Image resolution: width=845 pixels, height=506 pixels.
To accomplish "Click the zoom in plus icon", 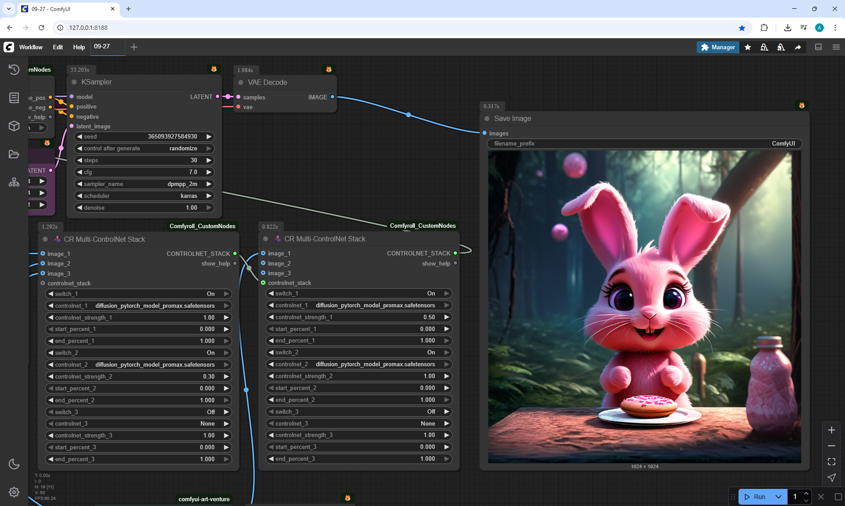I will pos(831,430).
